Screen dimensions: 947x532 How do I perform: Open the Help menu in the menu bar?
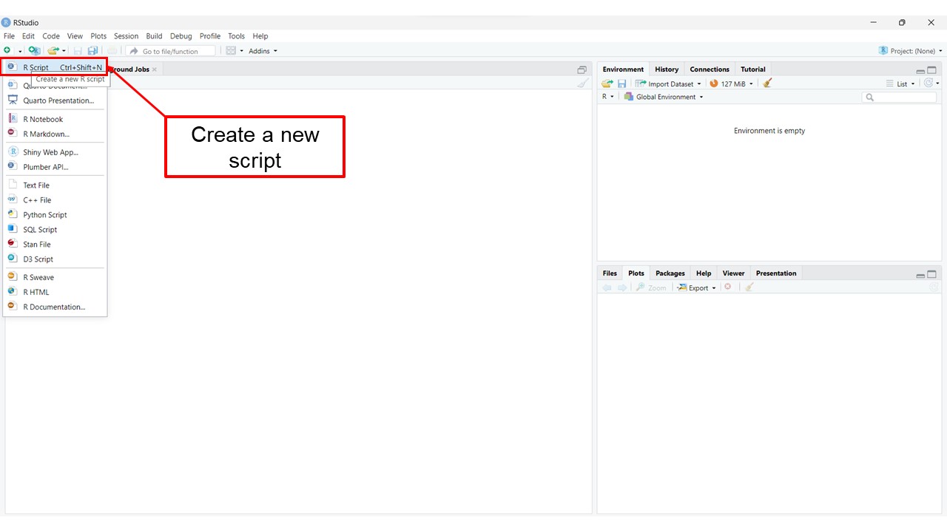click(260, 35)
